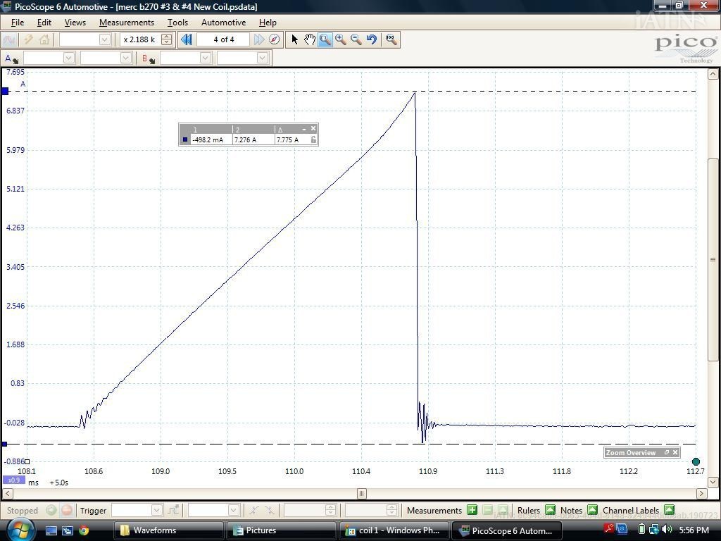This screenshot has height=541, width=721.
Task: Switch to Waveforms taskbar window
Action: click(169, 530)
